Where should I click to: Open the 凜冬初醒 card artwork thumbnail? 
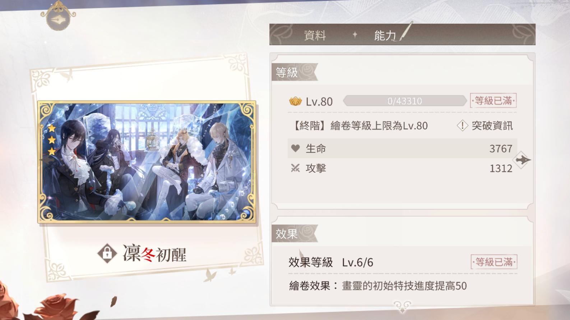pos(147,162)
